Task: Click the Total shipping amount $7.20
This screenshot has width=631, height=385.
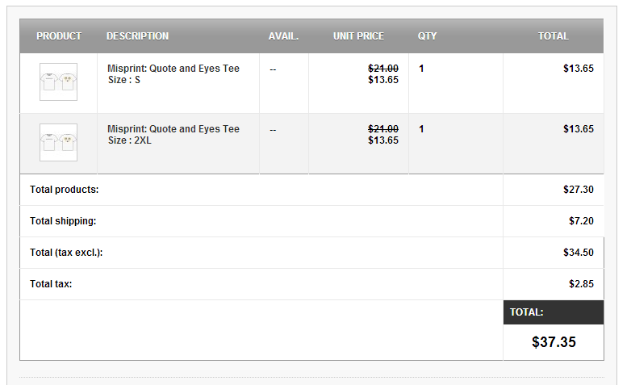Action: click(x=581, y=221)
